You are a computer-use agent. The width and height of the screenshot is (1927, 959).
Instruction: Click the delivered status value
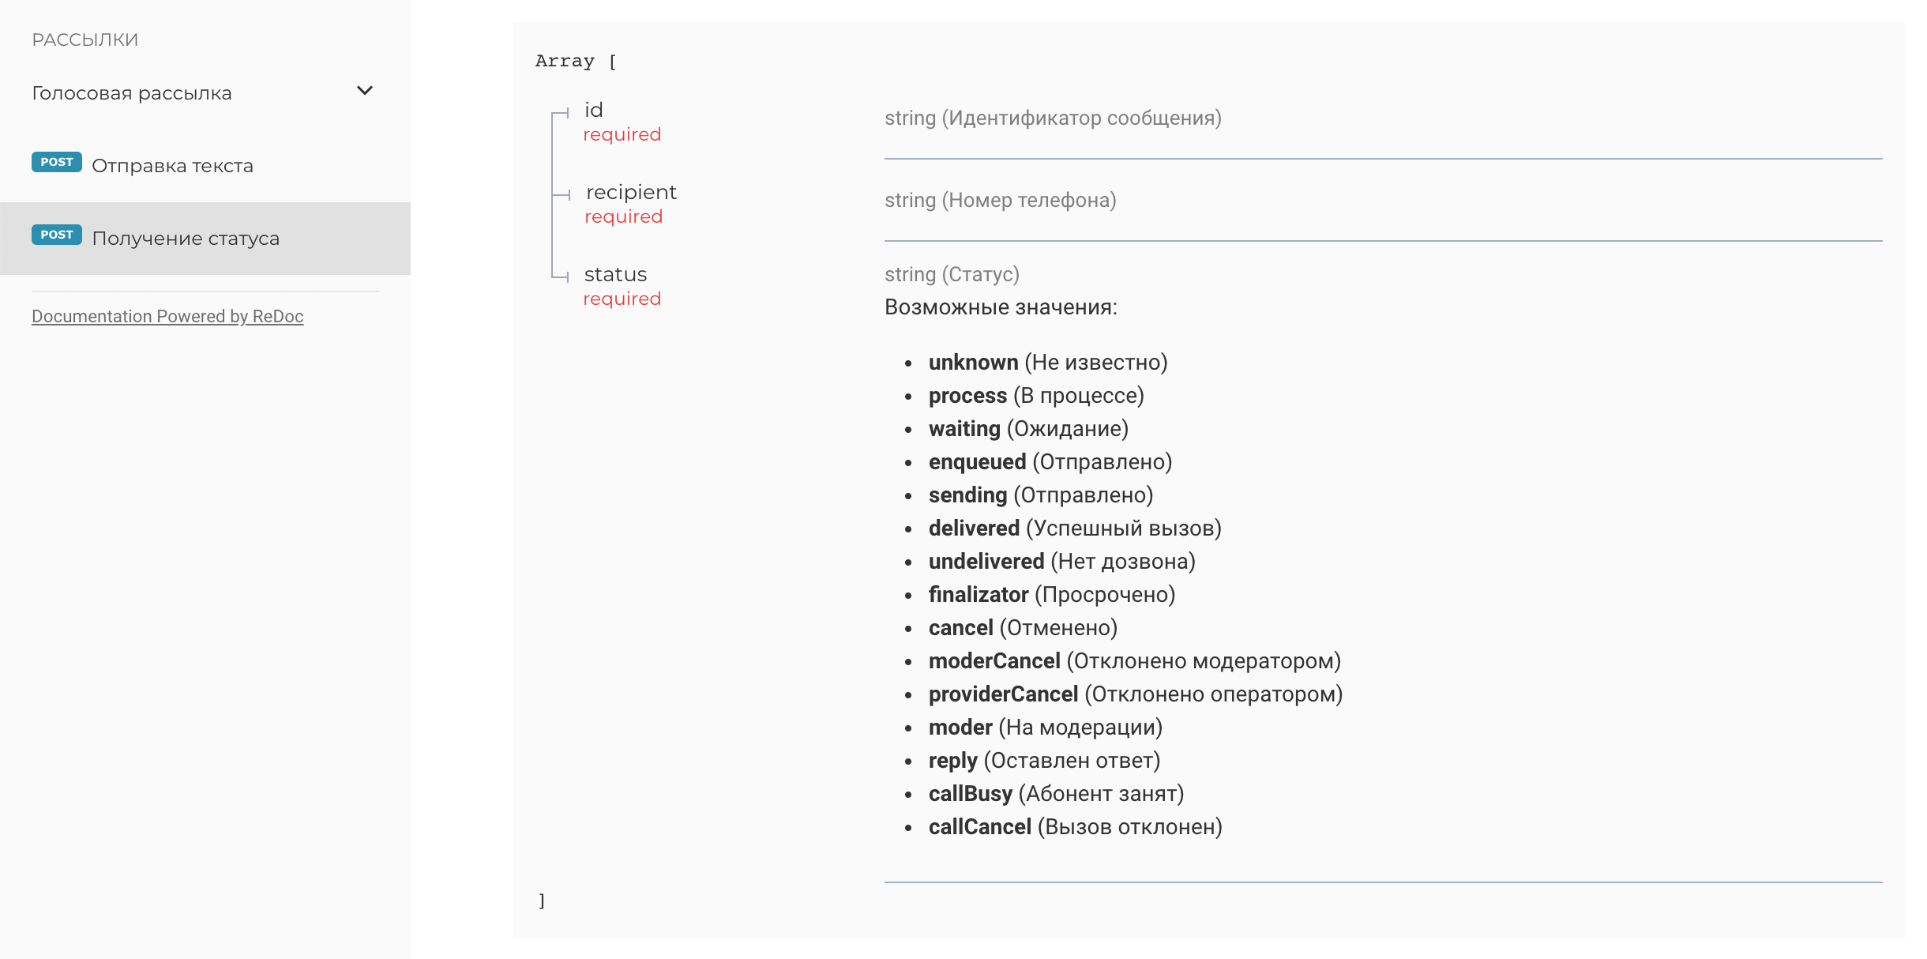point(974,528)
